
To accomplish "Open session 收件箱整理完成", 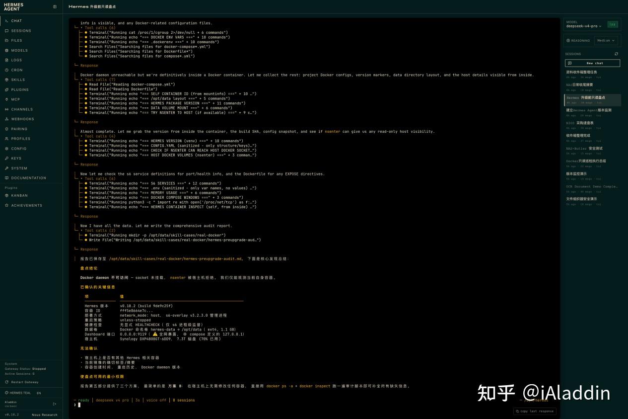I will coord(592,137).
